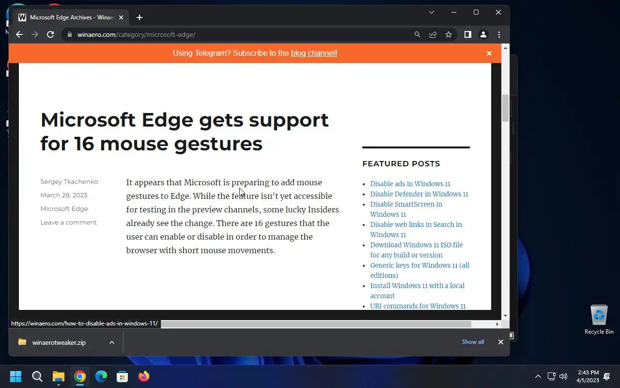Launch Microsoft Edge from taskbar
Screen dimensions: 620x388
pyautogui.click(x=101, y=376)
